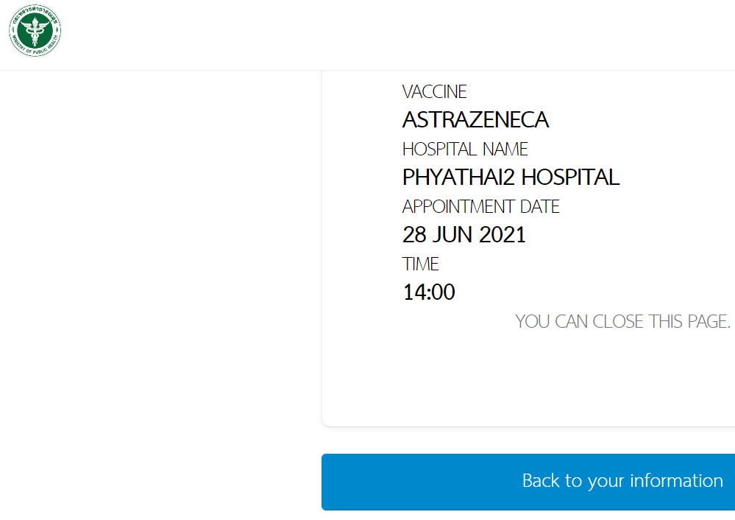735x520 pixels.
Task: Click the APPOINTMENT DATE field label
Action: (x=480, y=207)
